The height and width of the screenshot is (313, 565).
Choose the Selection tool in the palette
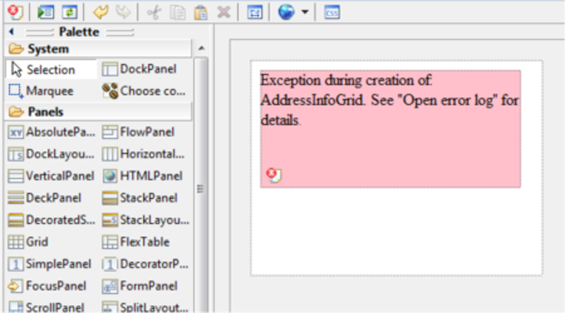[51, 69]
